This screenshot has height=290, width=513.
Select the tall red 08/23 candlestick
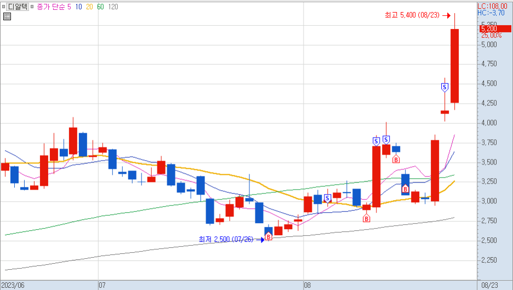point(454,66)
